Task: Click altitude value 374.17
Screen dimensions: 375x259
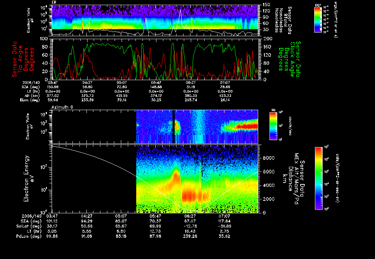Action: pos(156,96)
